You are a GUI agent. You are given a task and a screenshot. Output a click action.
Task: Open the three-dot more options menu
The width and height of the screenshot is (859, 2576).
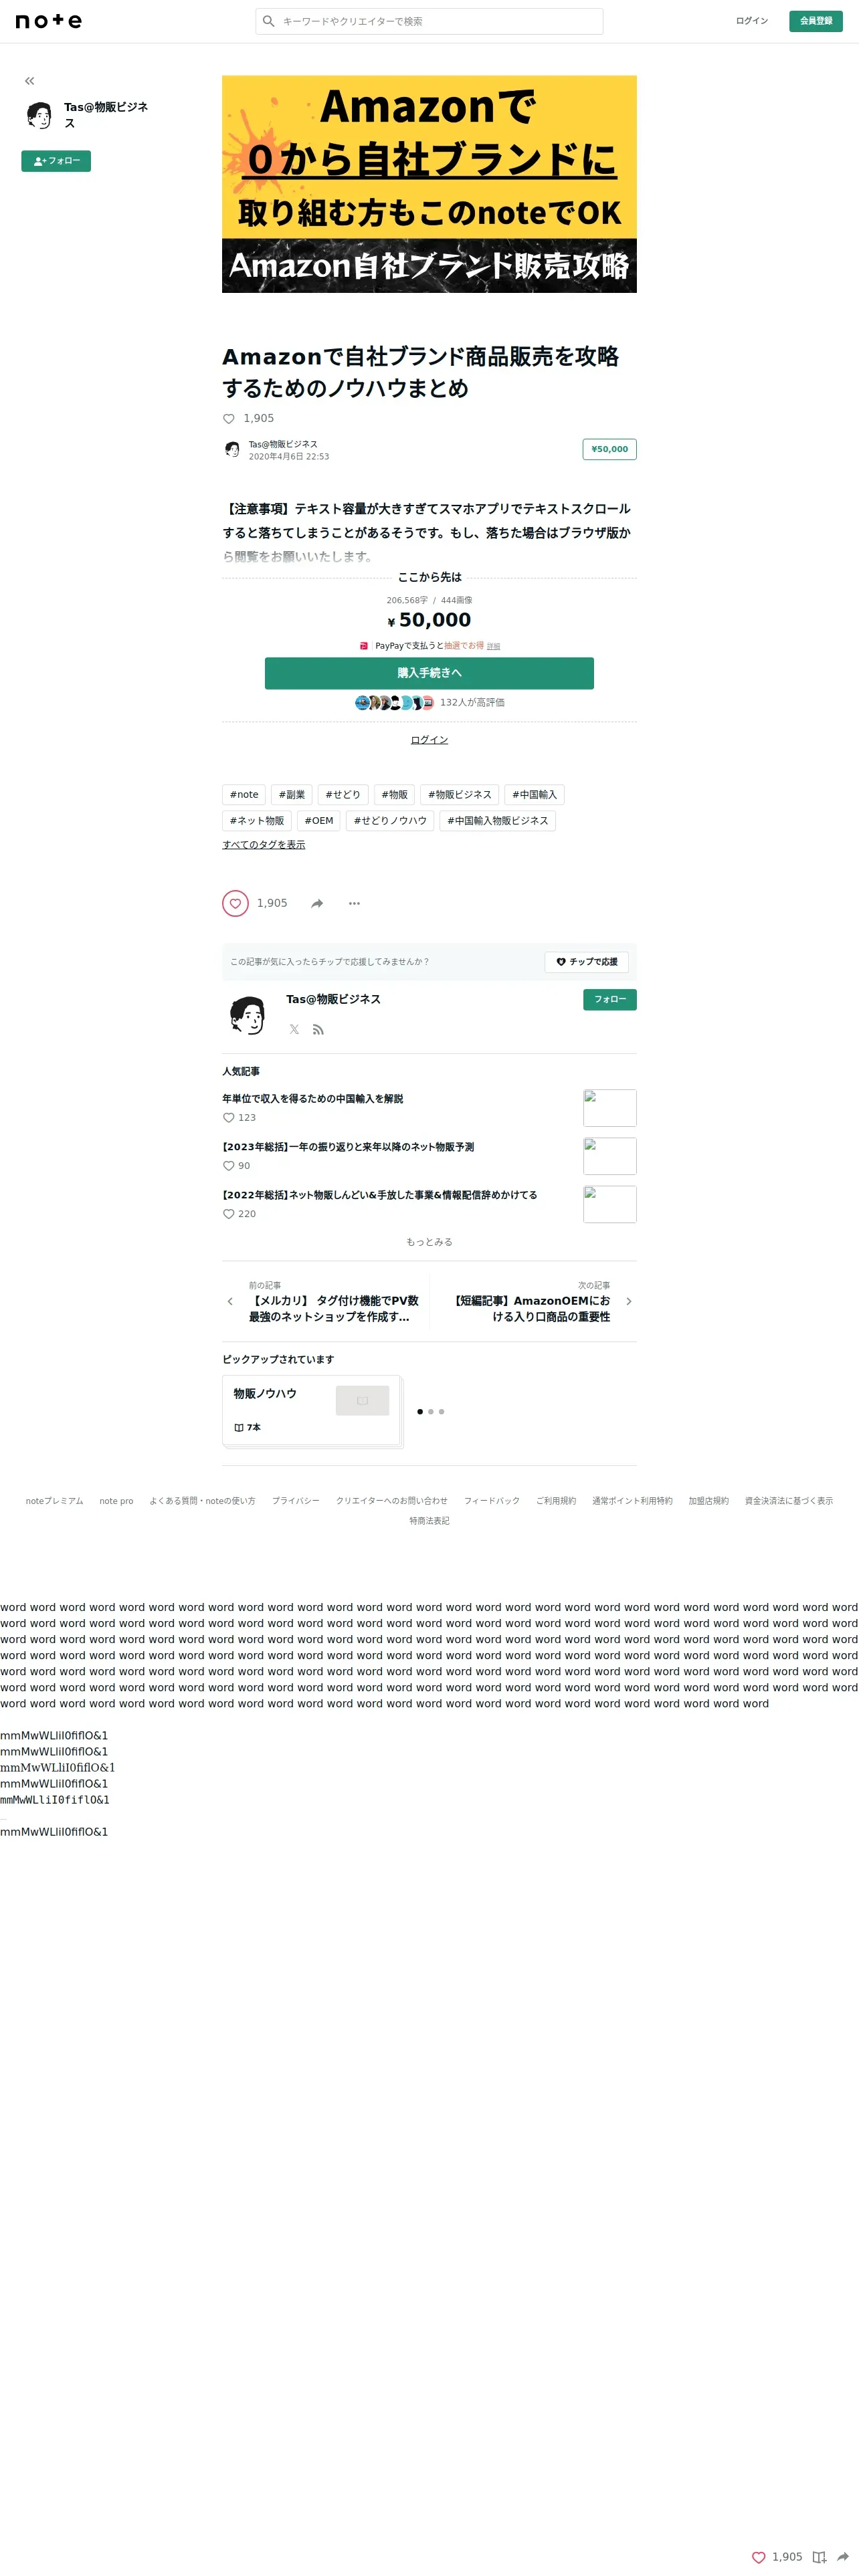tap(354, 903)
